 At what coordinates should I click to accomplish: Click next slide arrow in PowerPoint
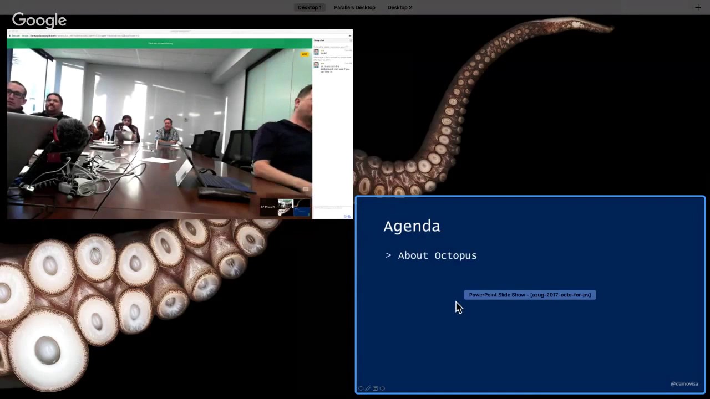[x=382, y=388]
